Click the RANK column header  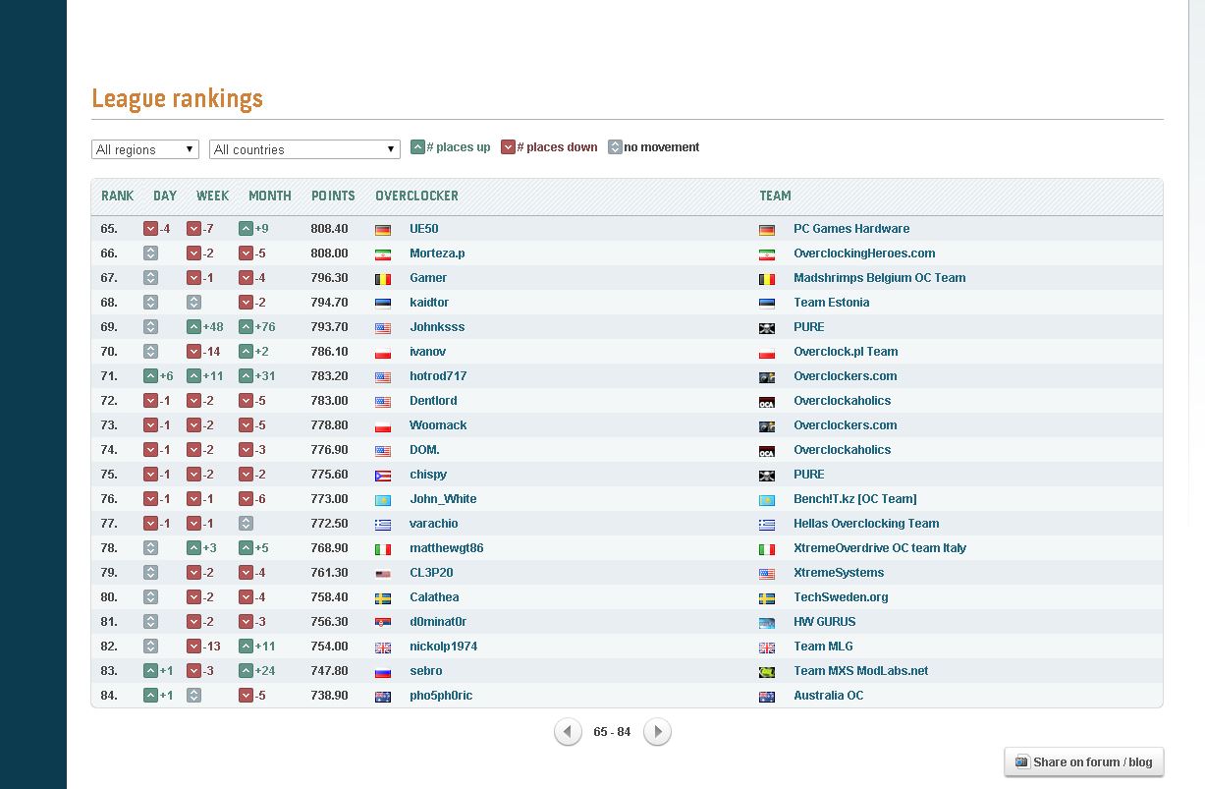pos(118,196)
